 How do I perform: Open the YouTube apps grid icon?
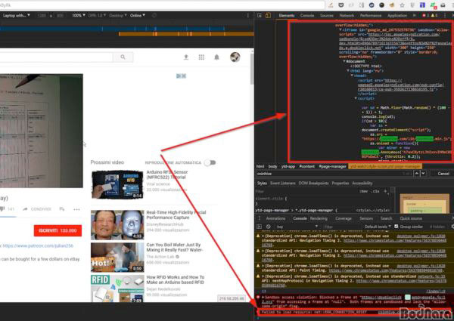pyautogui.click(x=201, y=57)
